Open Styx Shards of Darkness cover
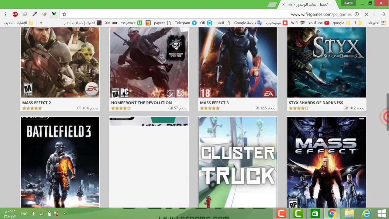 tap(326, 62)
